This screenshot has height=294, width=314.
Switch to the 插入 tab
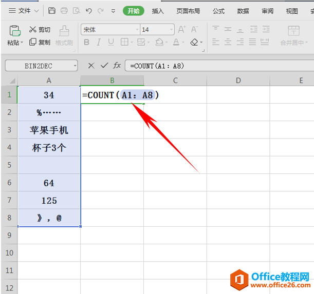coord(158,11)
